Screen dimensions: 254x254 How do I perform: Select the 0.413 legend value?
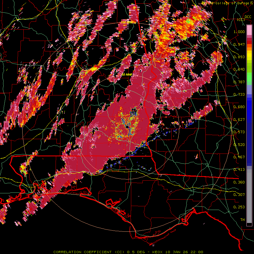(x=239, y=170)
